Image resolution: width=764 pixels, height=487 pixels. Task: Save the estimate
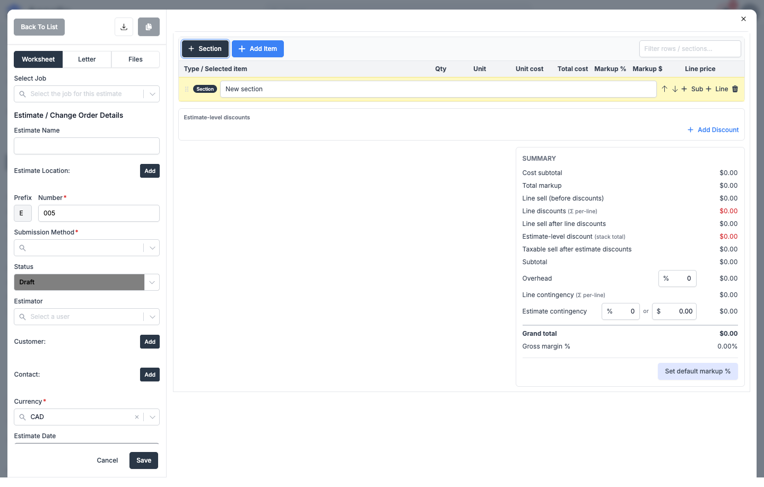pyautogui.click(x=144, y=460)
